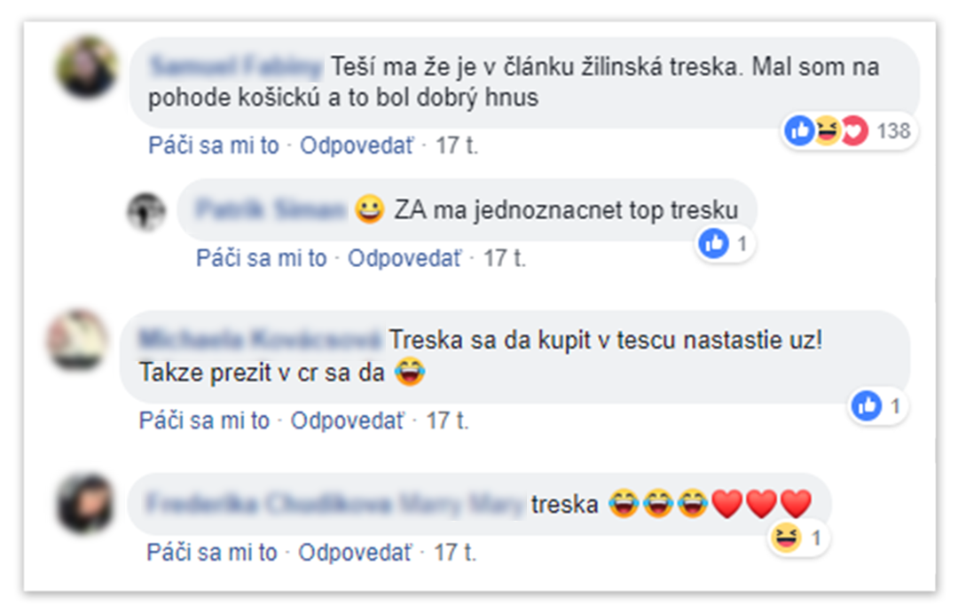Open first commenter's profile picture
Screen dimensions: 958x613
(x=87, y=67)
